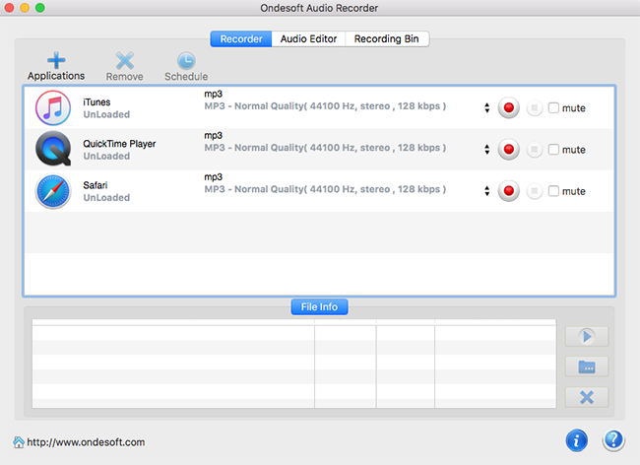Click mp3 format label in iTunes row
Screen dimensions: 640x465
pyautogui.click(x=213, y=95)
